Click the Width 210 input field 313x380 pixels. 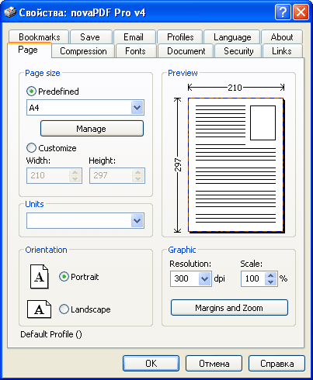tap(48, 175)
